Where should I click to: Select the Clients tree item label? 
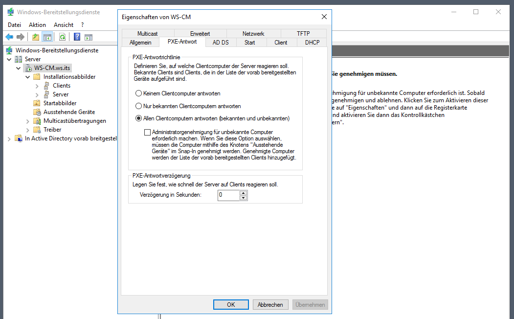[62, 86]
